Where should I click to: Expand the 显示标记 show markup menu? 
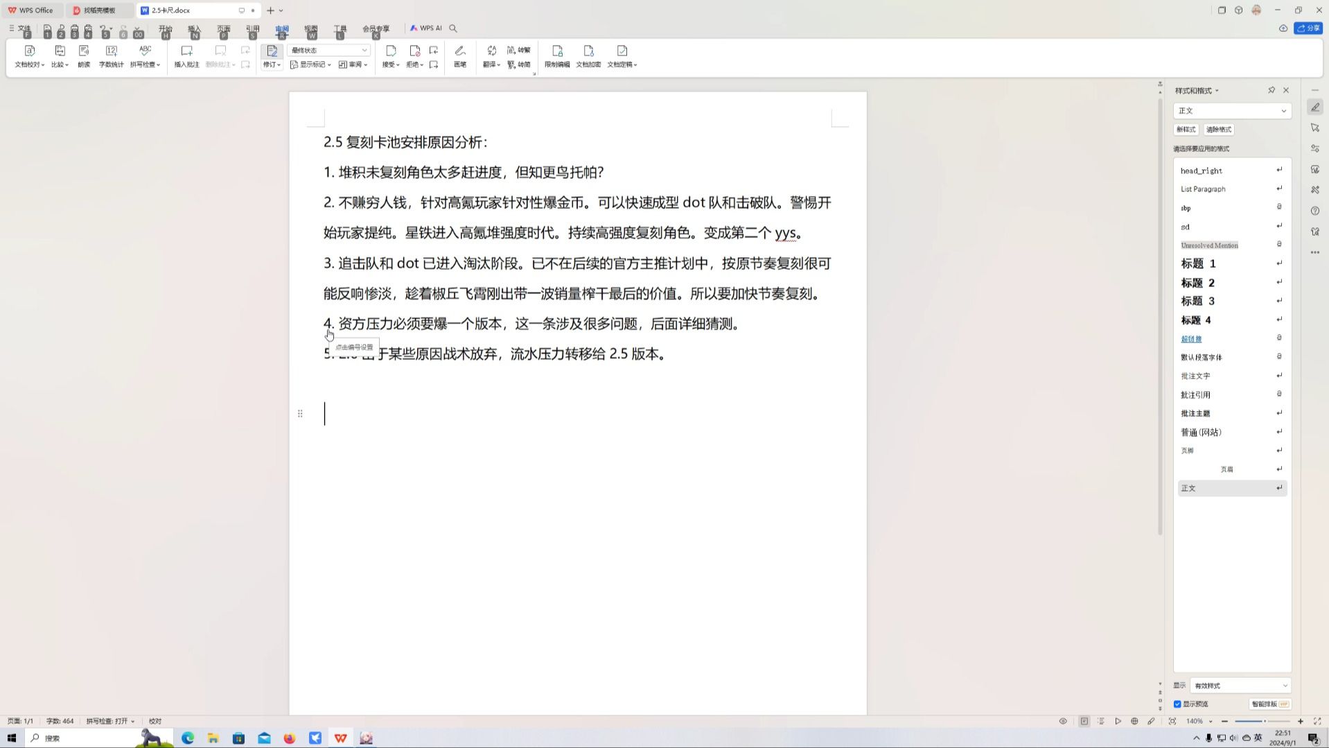coord(310,64)
